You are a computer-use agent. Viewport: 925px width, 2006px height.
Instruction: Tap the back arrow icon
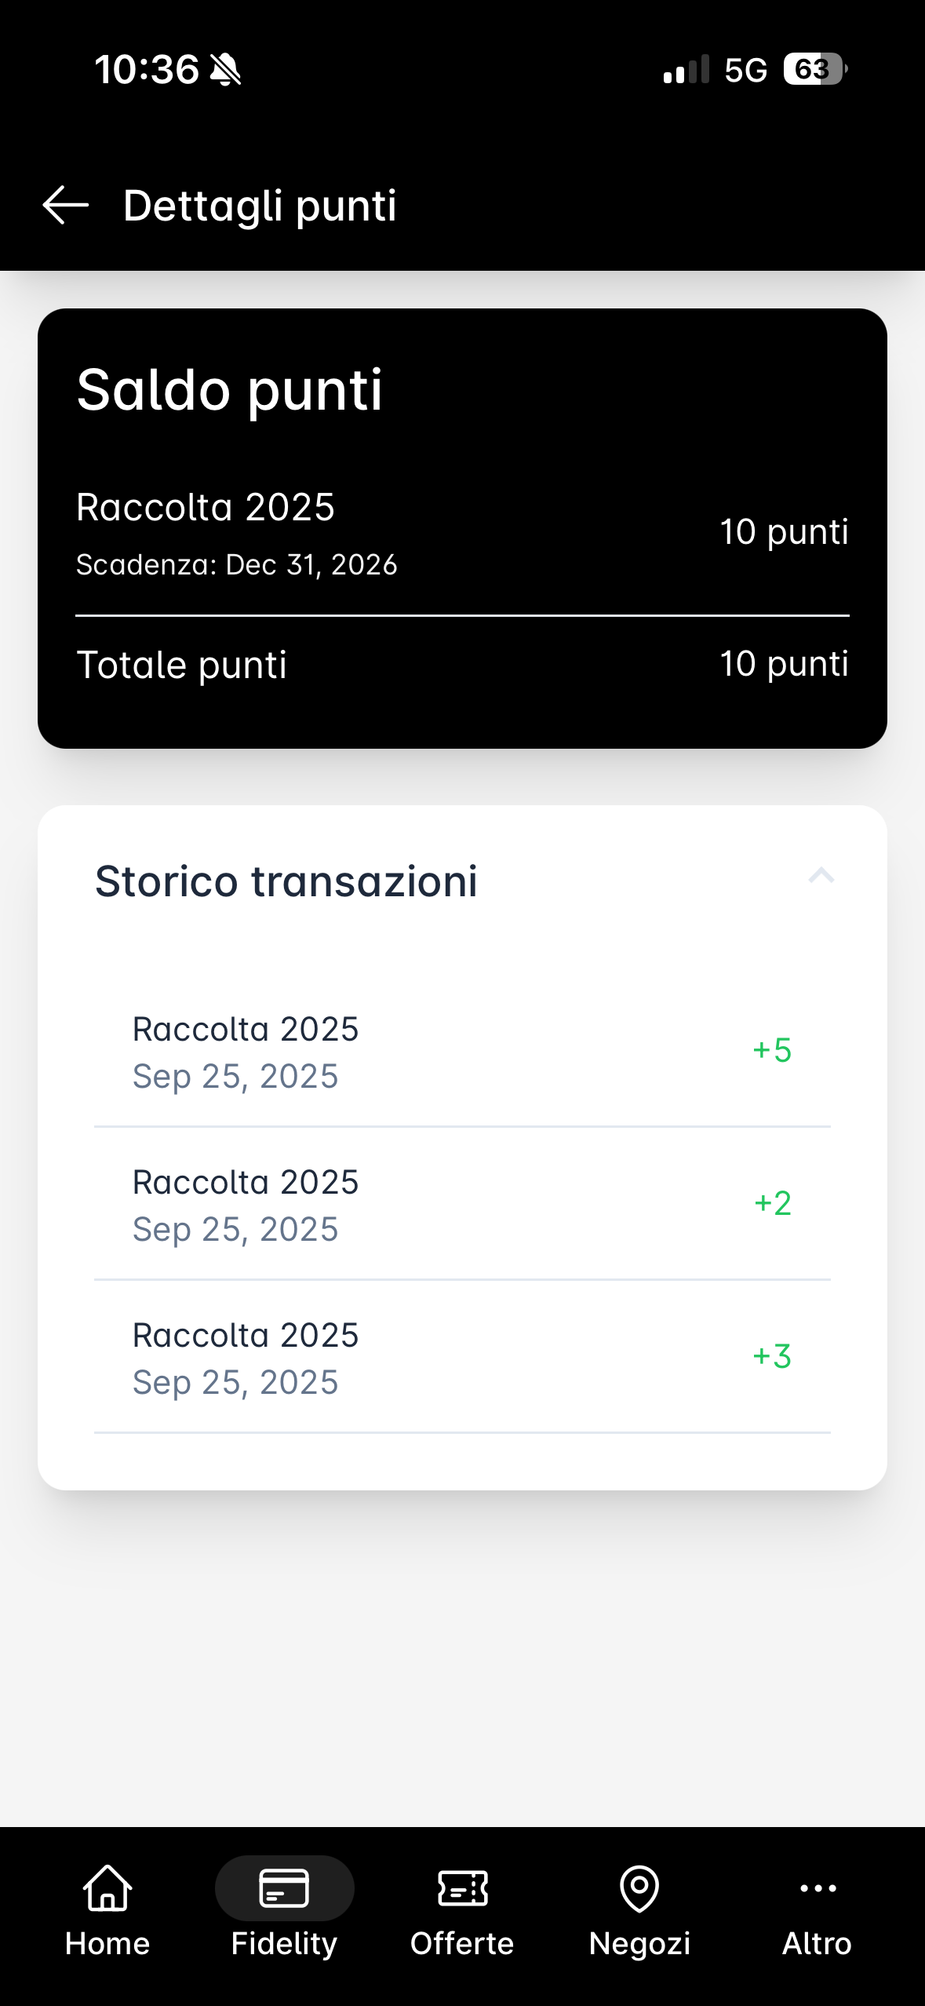tap(66, 206)
